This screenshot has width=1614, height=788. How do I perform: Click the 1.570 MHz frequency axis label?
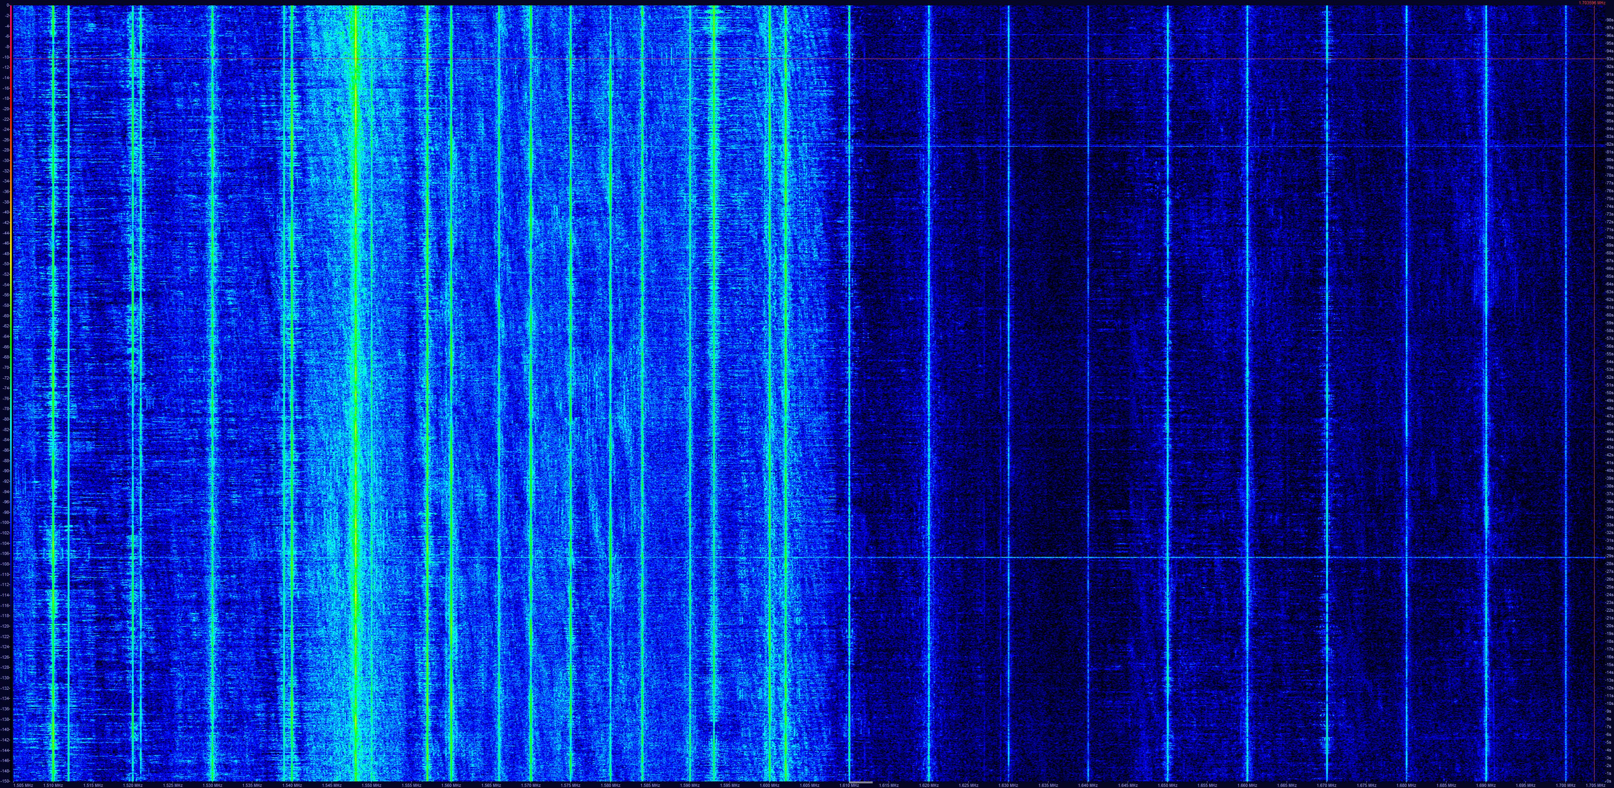[531, 785]
